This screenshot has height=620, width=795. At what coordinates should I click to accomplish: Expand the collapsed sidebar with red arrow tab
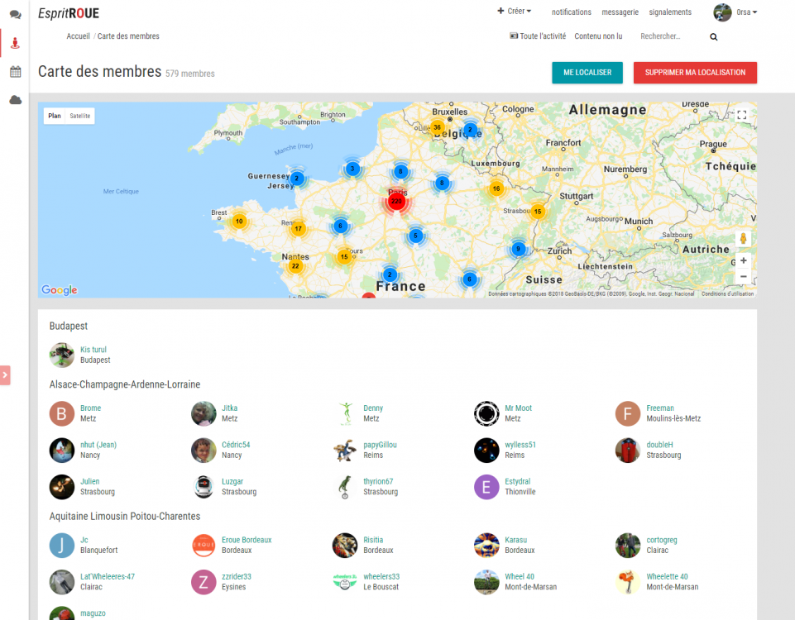[5, 375]
